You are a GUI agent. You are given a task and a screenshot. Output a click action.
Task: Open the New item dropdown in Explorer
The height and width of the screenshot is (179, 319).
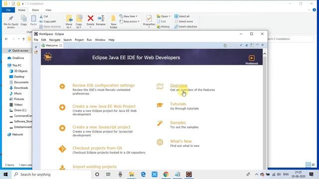tap(129, 16)
